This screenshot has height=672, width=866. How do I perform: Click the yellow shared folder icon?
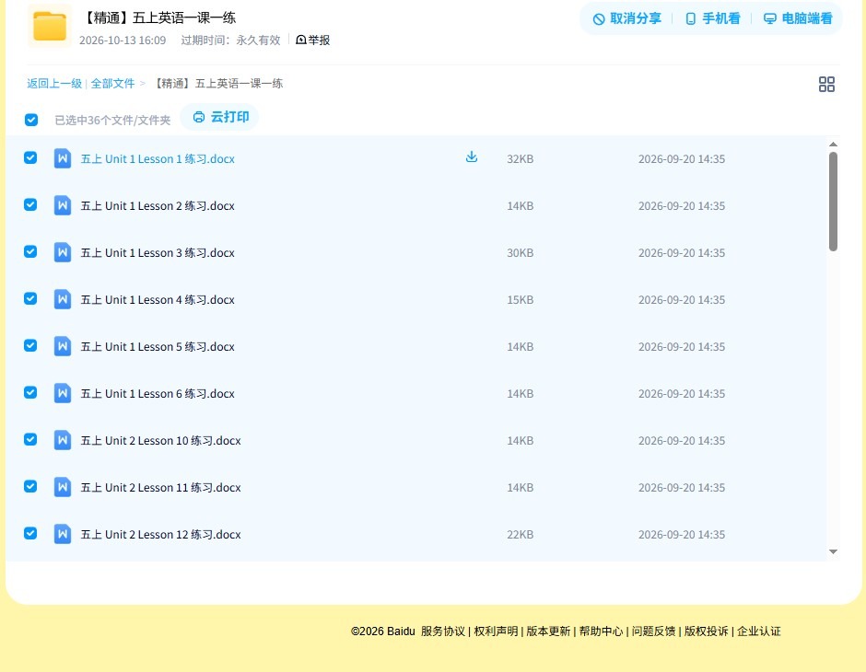tap(50, 26)
